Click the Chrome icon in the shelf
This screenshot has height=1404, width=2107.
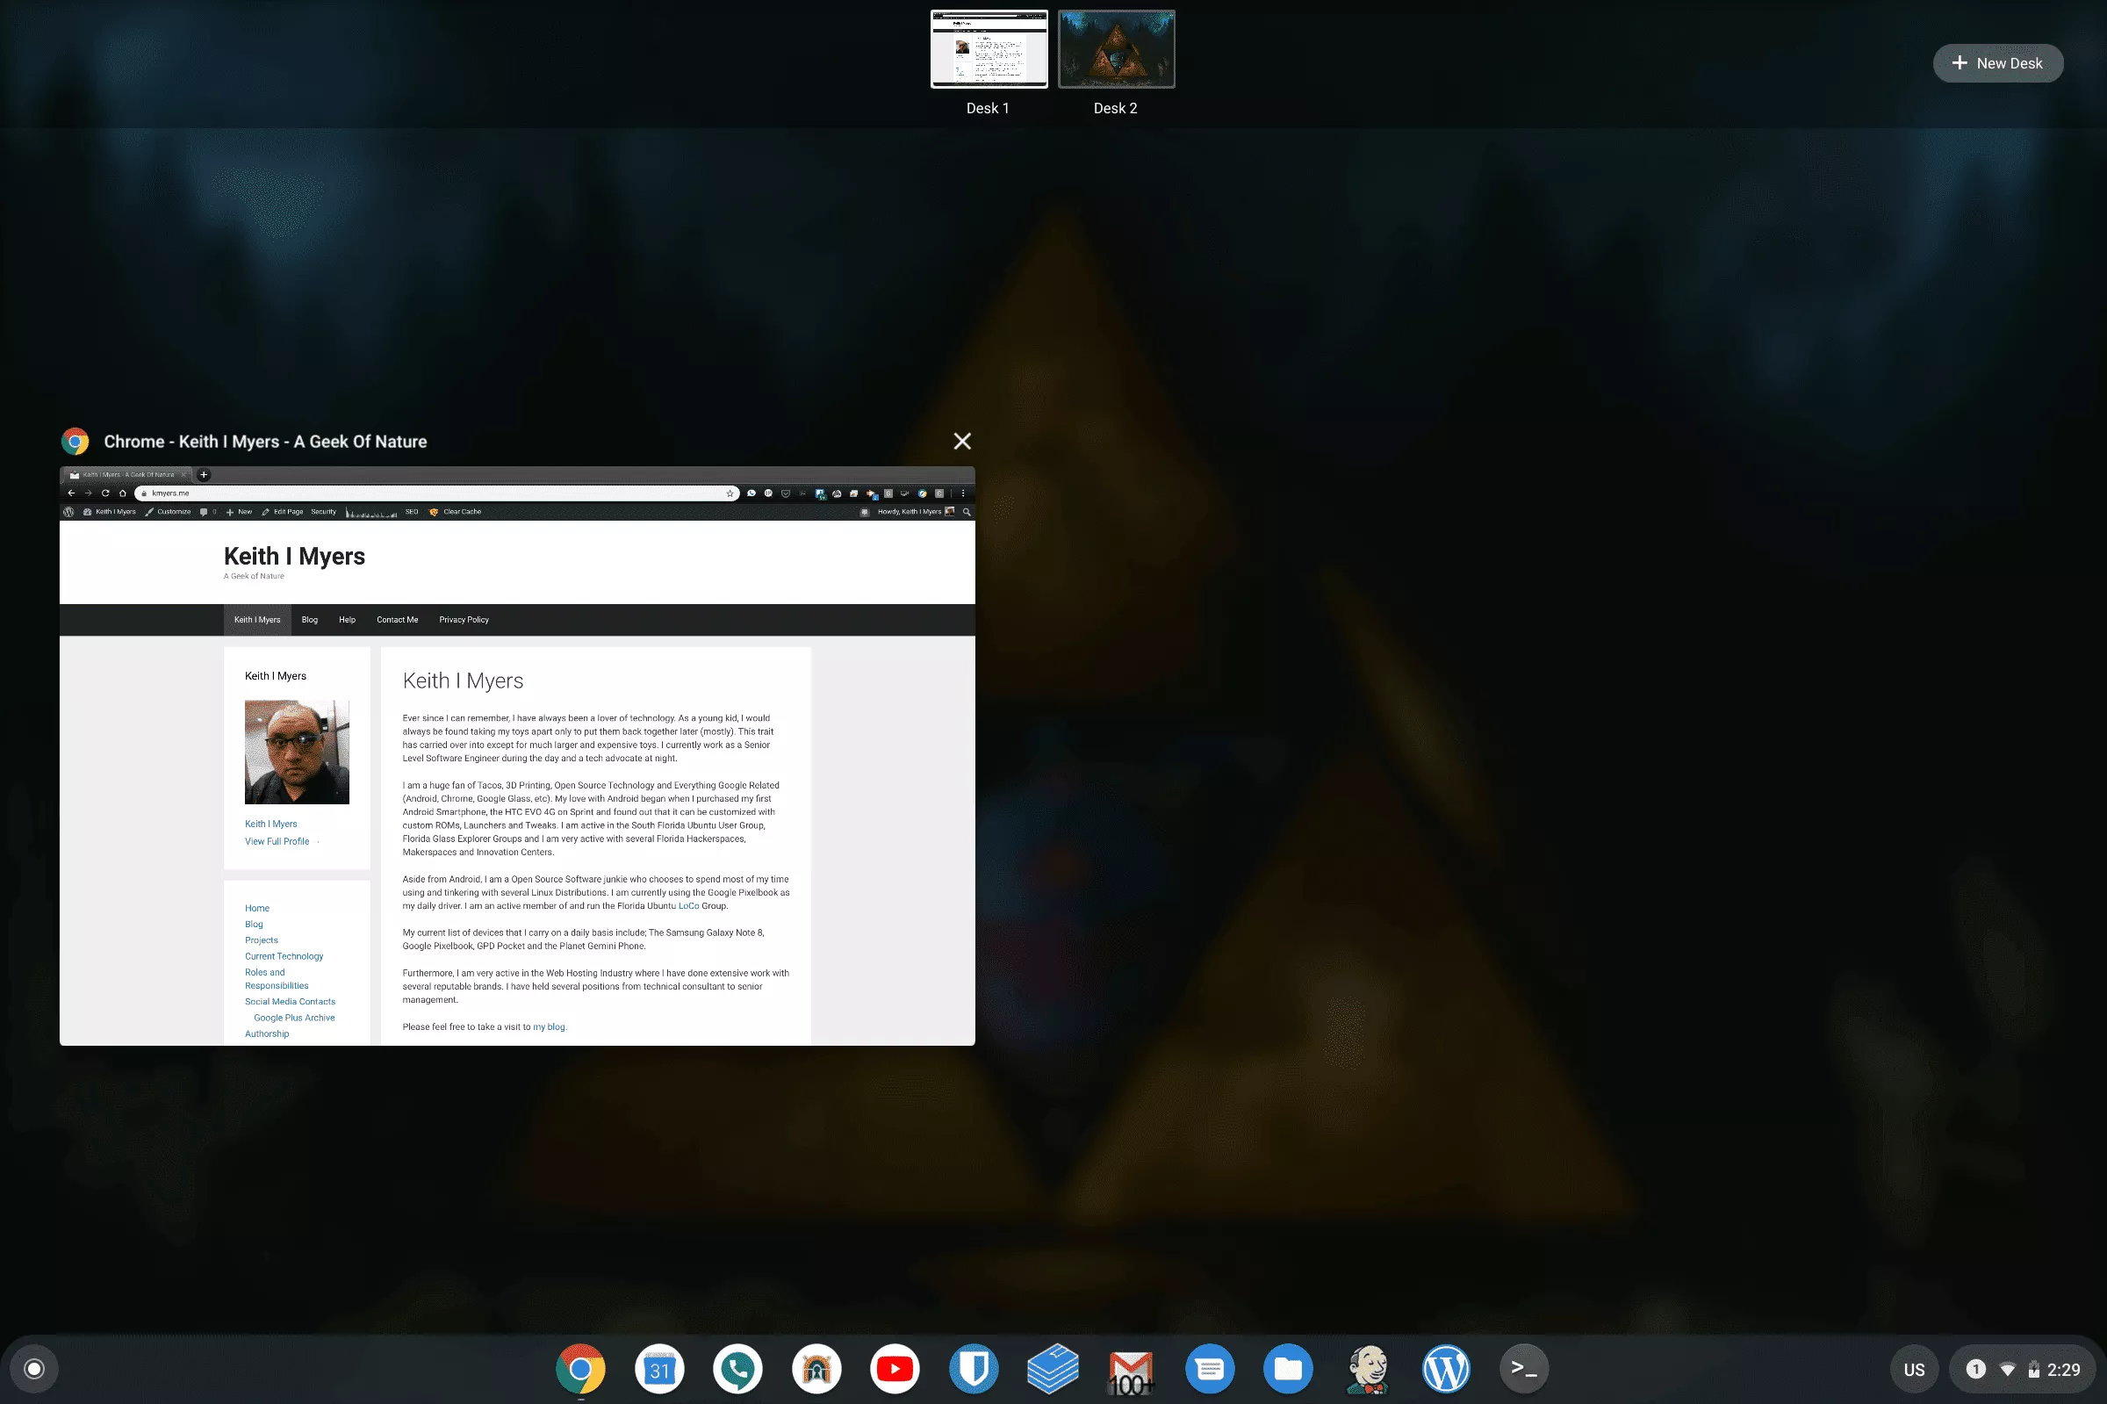tap(580, 1368)
